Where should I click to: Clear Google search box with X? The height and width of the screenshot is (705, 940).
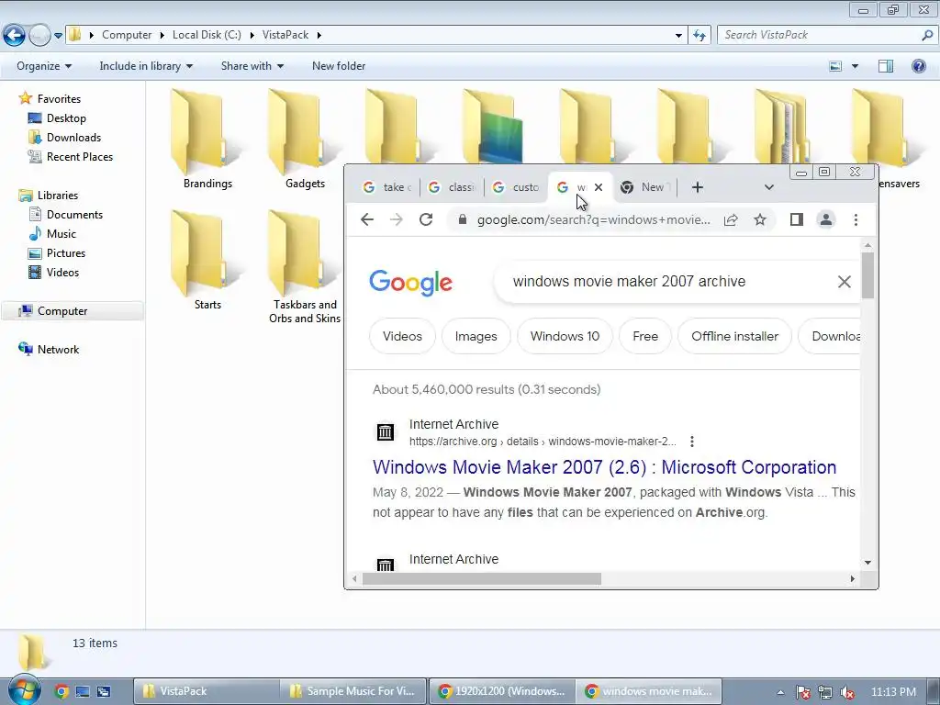[x=845, y=282]
